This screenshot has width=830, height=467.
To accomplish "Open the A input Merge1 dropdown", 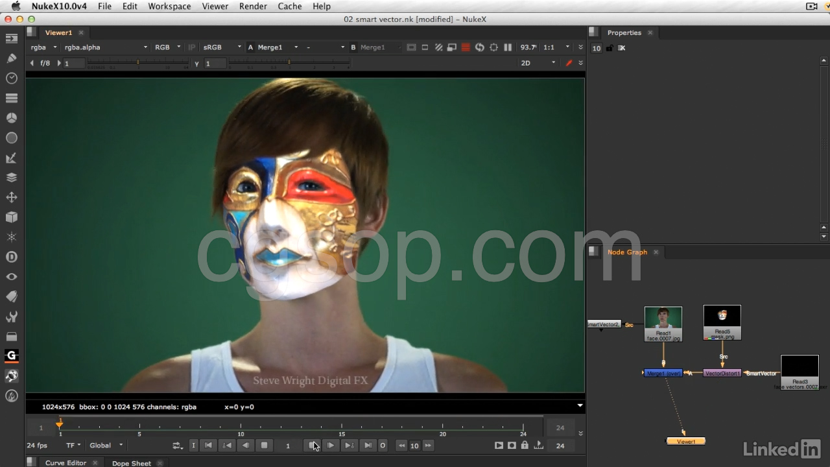I will pos(278,47).
